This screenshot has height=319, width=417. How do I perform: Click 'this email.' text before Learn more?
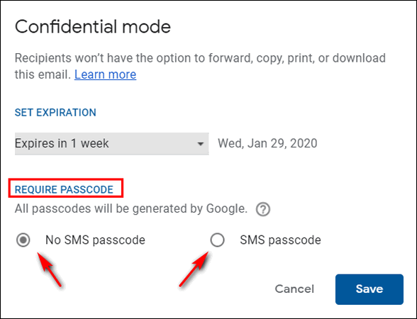(x=43, y=74)
